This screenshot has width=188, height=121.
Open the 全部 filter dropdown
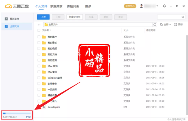coord(165,24)
